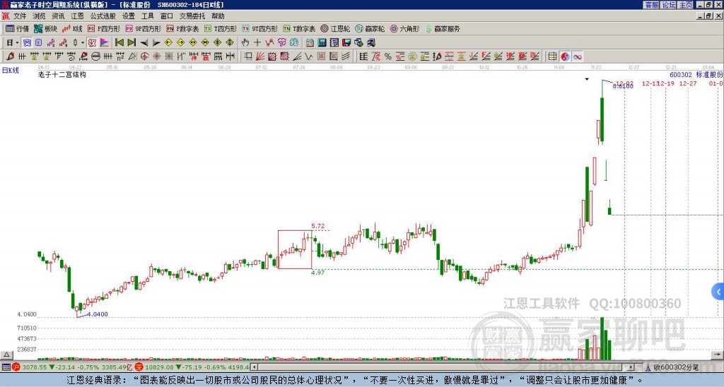This screenshot has width=724, height=387.
Task: Click the 老子十二宫结构 chart title
Action: (x=62, y=74)
